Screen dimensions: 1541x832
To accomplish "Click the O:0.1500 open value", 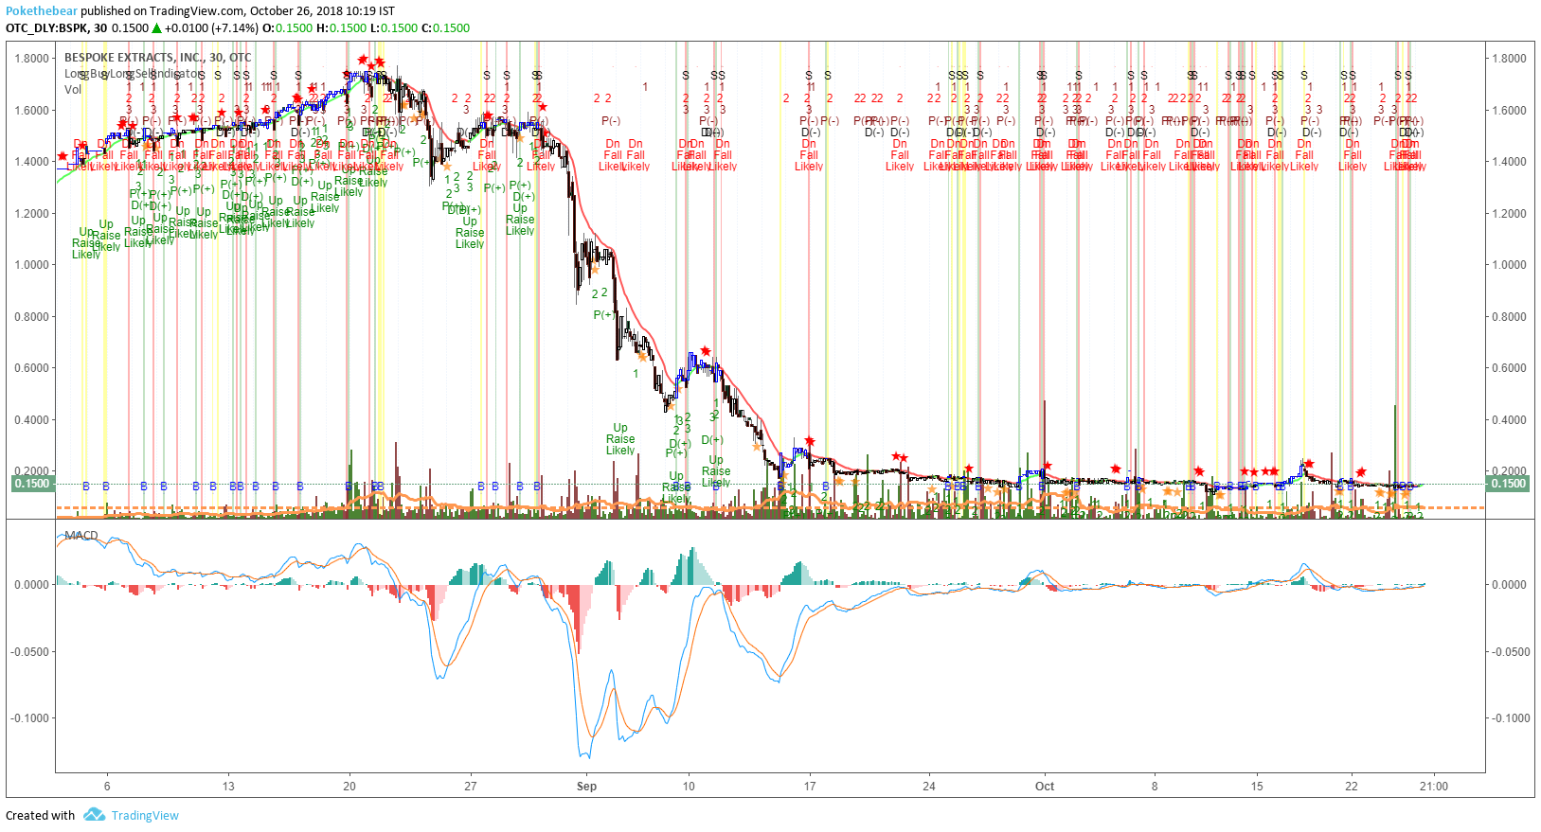I will [x=287, y=28].
